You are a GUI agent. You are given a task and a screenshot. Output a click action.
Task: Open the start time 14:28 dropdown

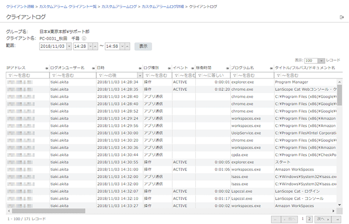pyautogui.click(x=90, y=46)
